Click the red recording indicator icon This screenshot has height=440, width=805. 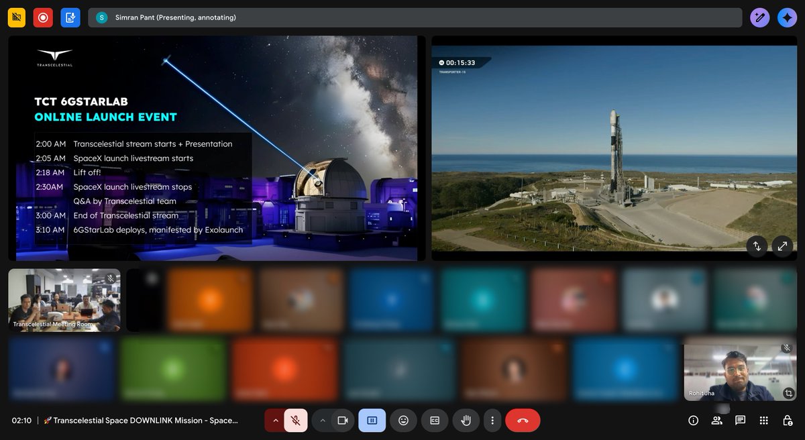coord(44,17)
